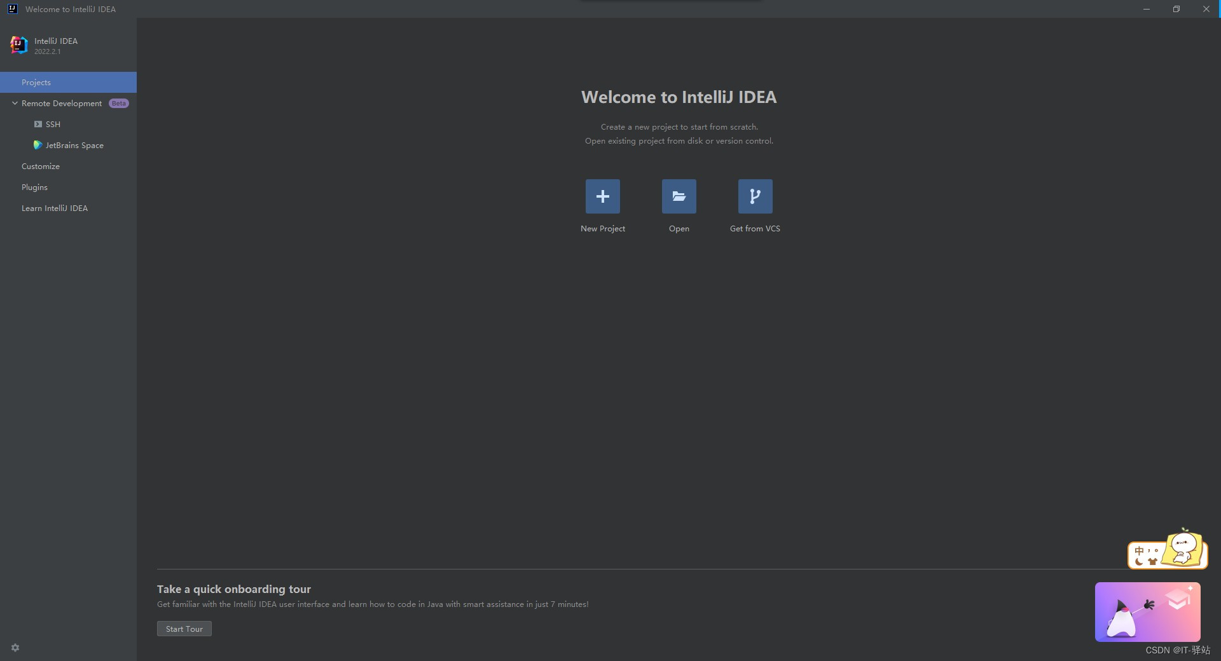Click the New Project label
Image resolution: width=1221 pixels, height=661 pixels.
tap(603, 229)
